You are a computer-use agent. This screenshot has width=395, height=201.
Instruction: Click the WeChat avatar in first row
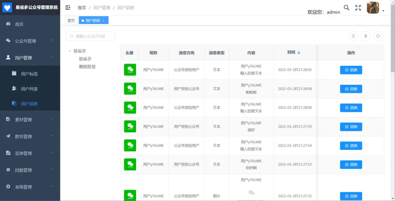click(x=130, y=70)
